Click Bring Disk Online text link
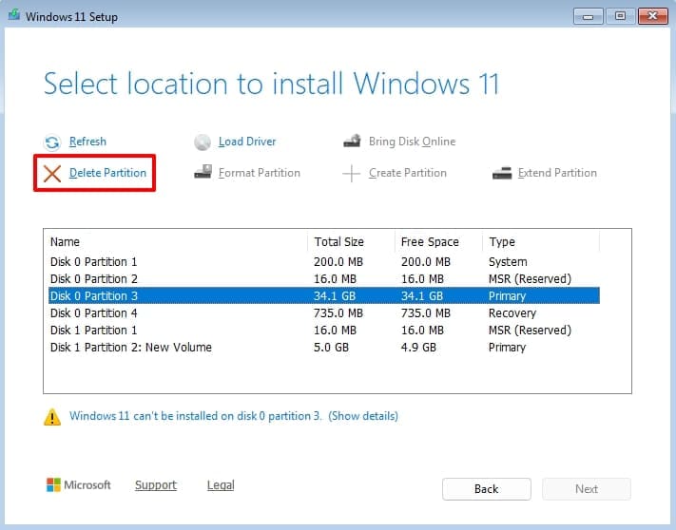The image size is (676, 530). click(412, 142)
